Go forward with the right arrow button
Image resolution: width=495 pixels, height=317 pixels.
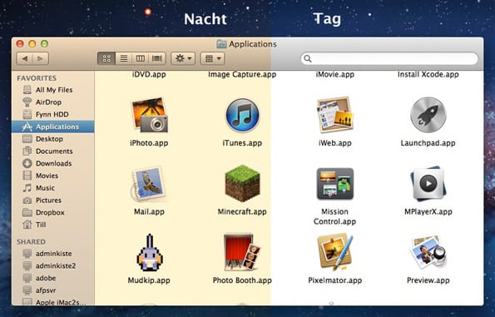41,58
